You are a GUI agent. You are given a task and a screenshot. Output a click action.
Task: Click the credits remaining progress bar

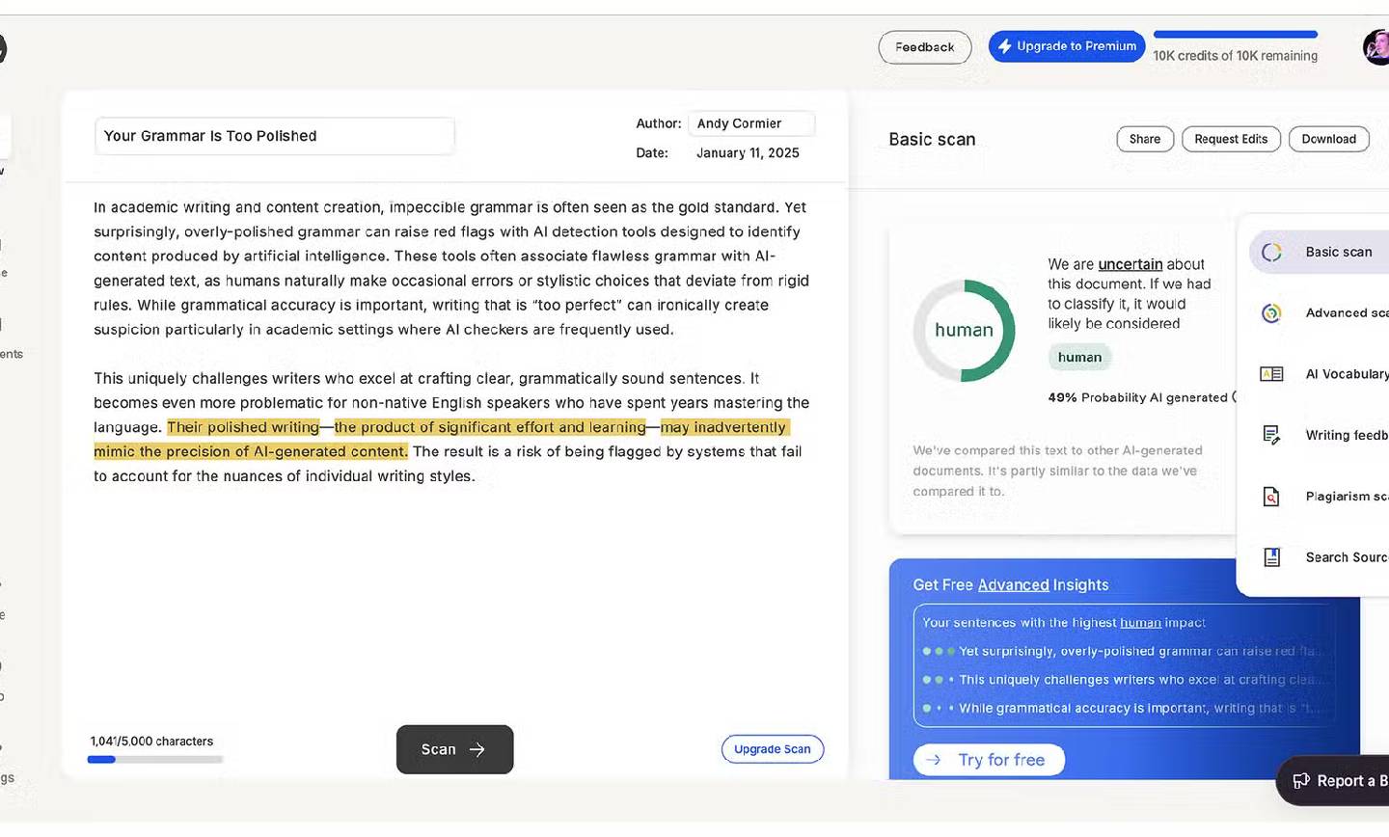tap(1235, 35)
